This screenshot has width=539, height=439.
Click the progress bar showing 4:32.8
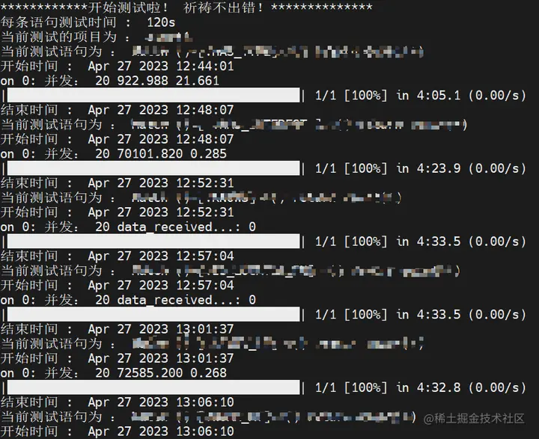[x=153, y=387]
